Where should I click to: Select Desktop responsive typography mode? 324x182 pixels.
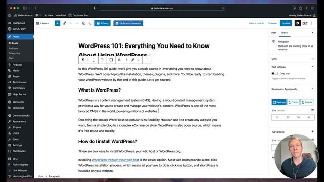(x=279, y=102)
